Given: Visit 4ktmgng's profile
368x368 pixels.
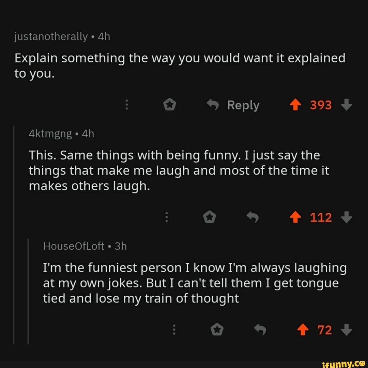Looking at the screenshot, I should (x=50, y=134).
